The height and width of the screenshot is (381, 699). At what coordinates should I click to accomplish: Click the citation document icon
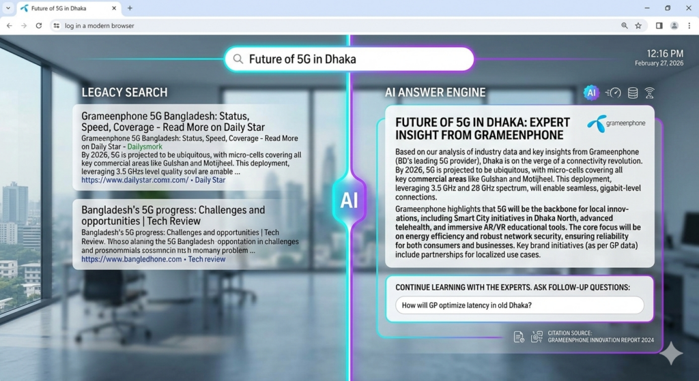click(519, 337)
